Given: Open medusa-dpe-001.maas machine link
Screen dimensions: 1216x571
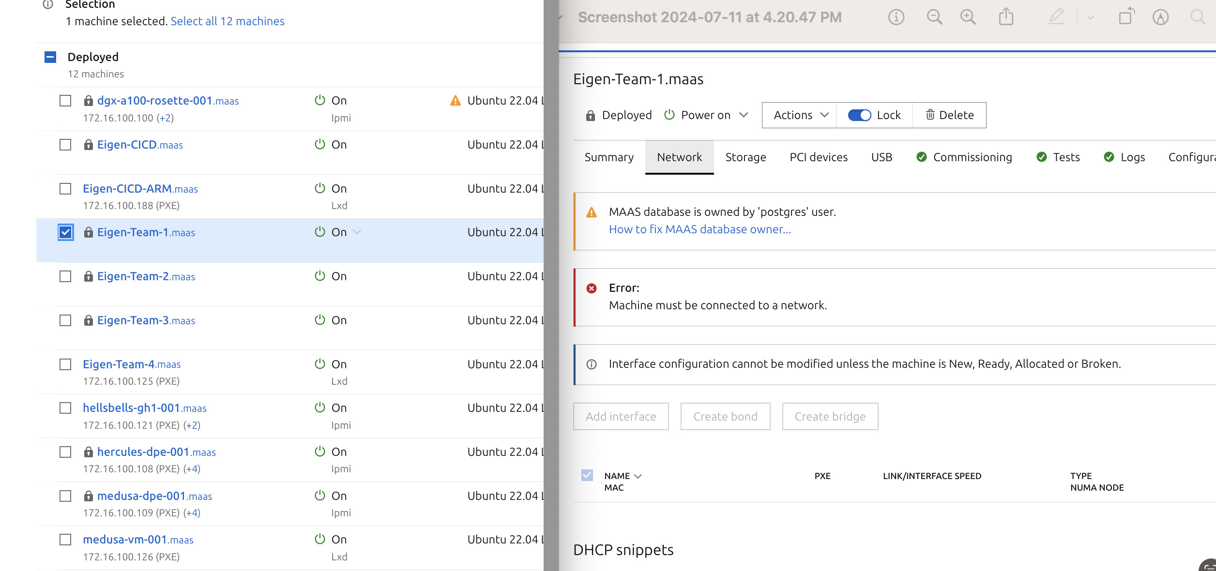Looking at the screenshot, I should (154, 496).
